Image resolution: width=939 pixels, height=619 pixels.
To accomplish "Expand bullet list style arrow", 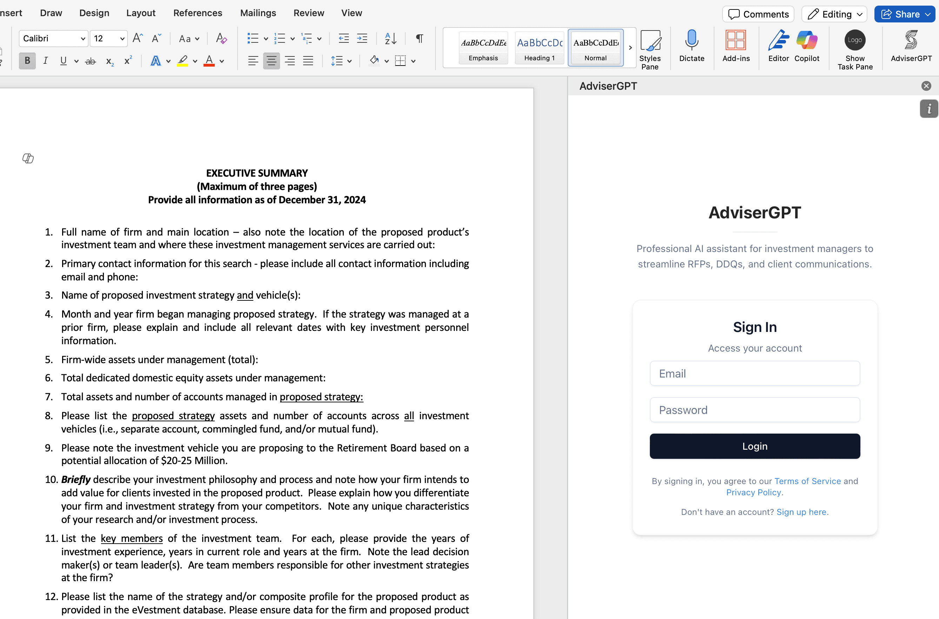I will point(266,39).
